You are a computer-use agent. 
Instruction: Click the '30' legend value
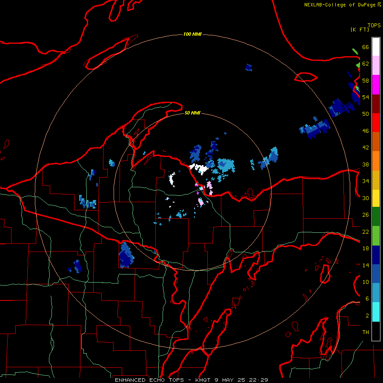click(x=366, y=198)
